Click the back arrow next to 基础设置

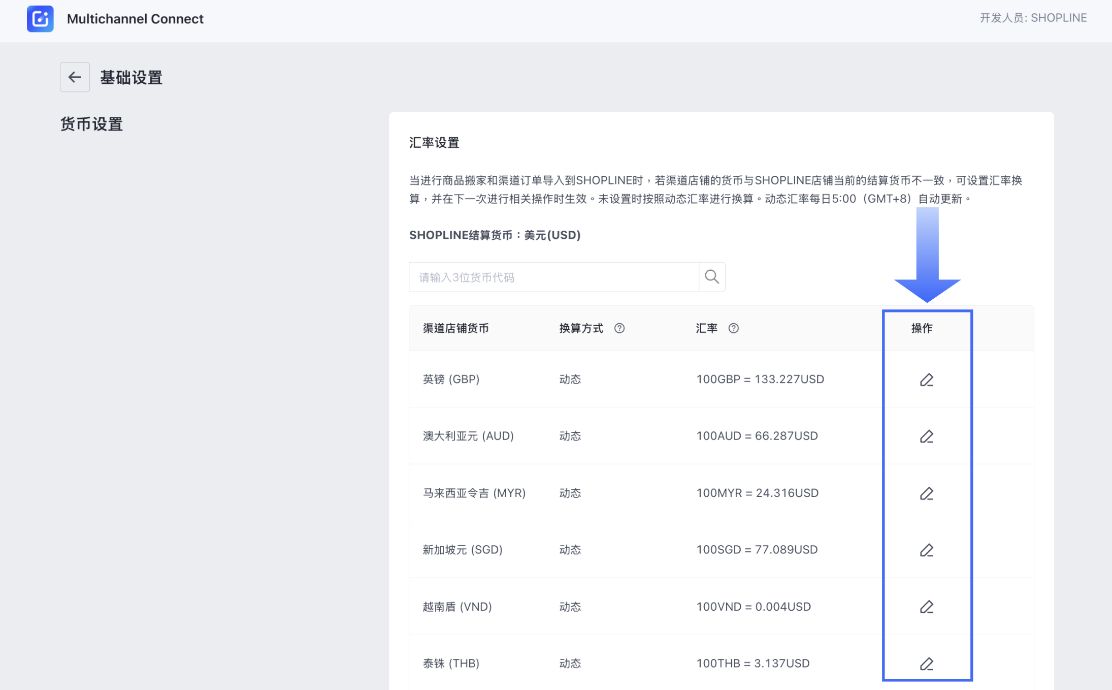point(75,77)
